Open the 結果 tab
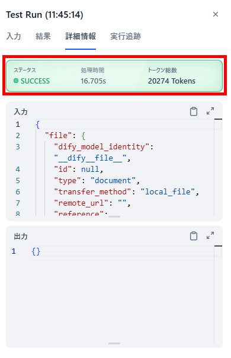Viewport: 231px width, 358px height. click(43, 36)
